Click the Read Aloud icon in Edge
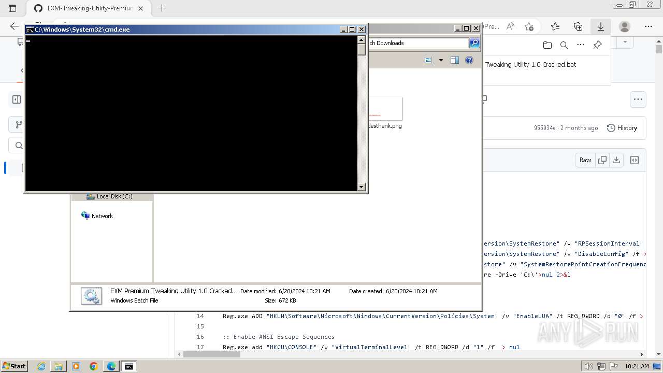This screenshot has width=663, height=373. tap(510, 26)
